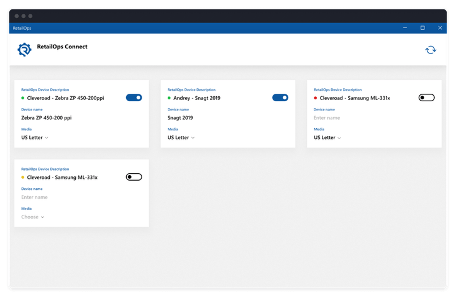This screenshot has width=456, height=298.
Task: Open US Letter media dropdown on Zebra card
Action: 35,138
